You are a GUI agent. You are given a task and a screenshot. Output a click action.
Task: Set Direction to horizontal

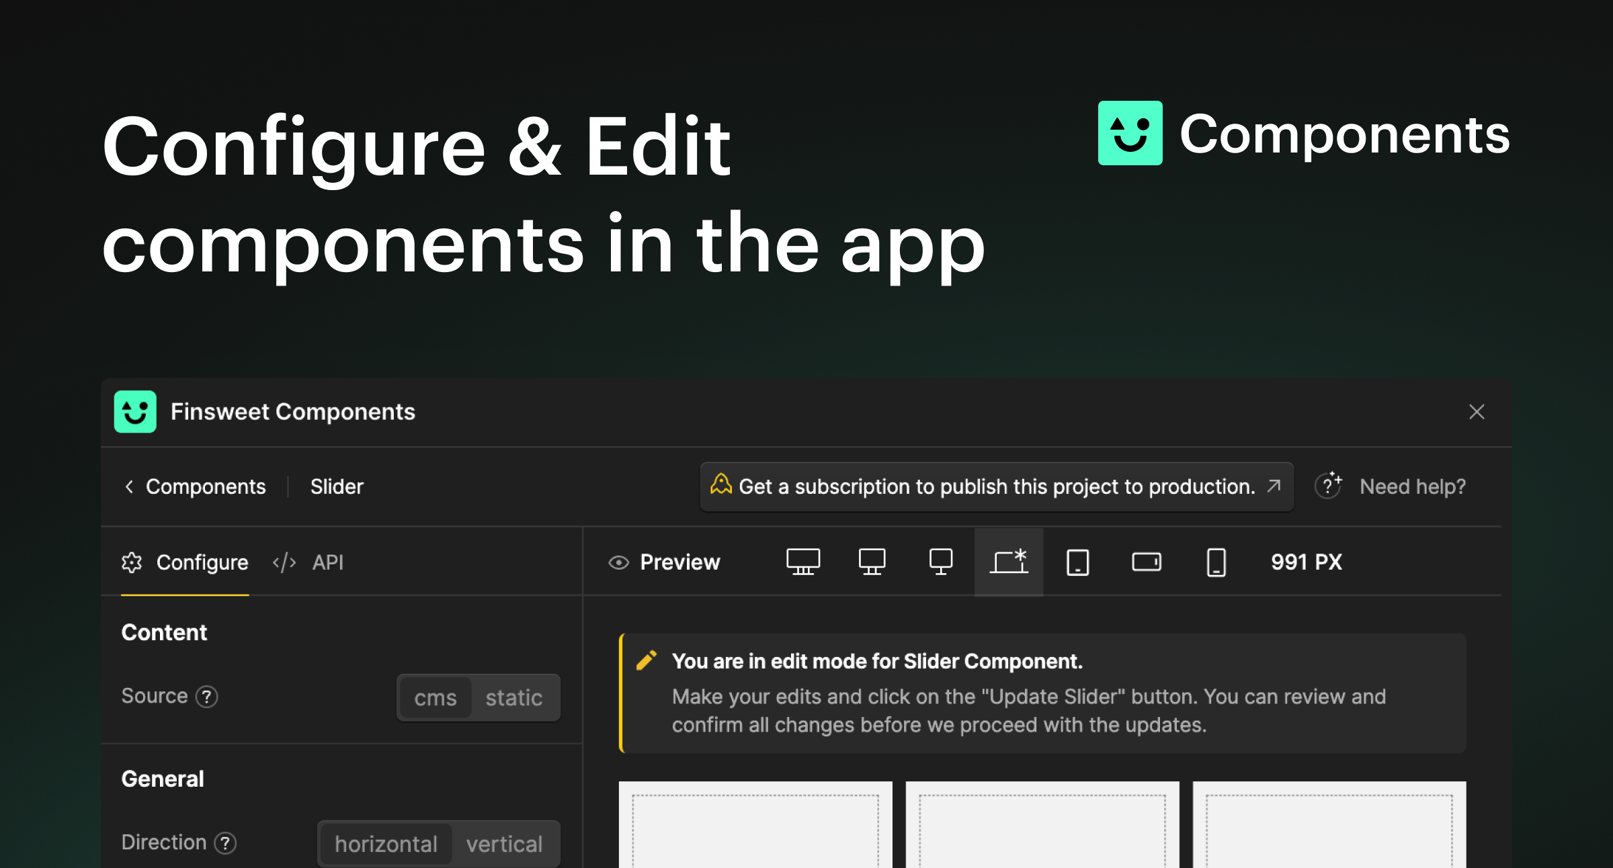pyautogui.click(x=386, y=844)
